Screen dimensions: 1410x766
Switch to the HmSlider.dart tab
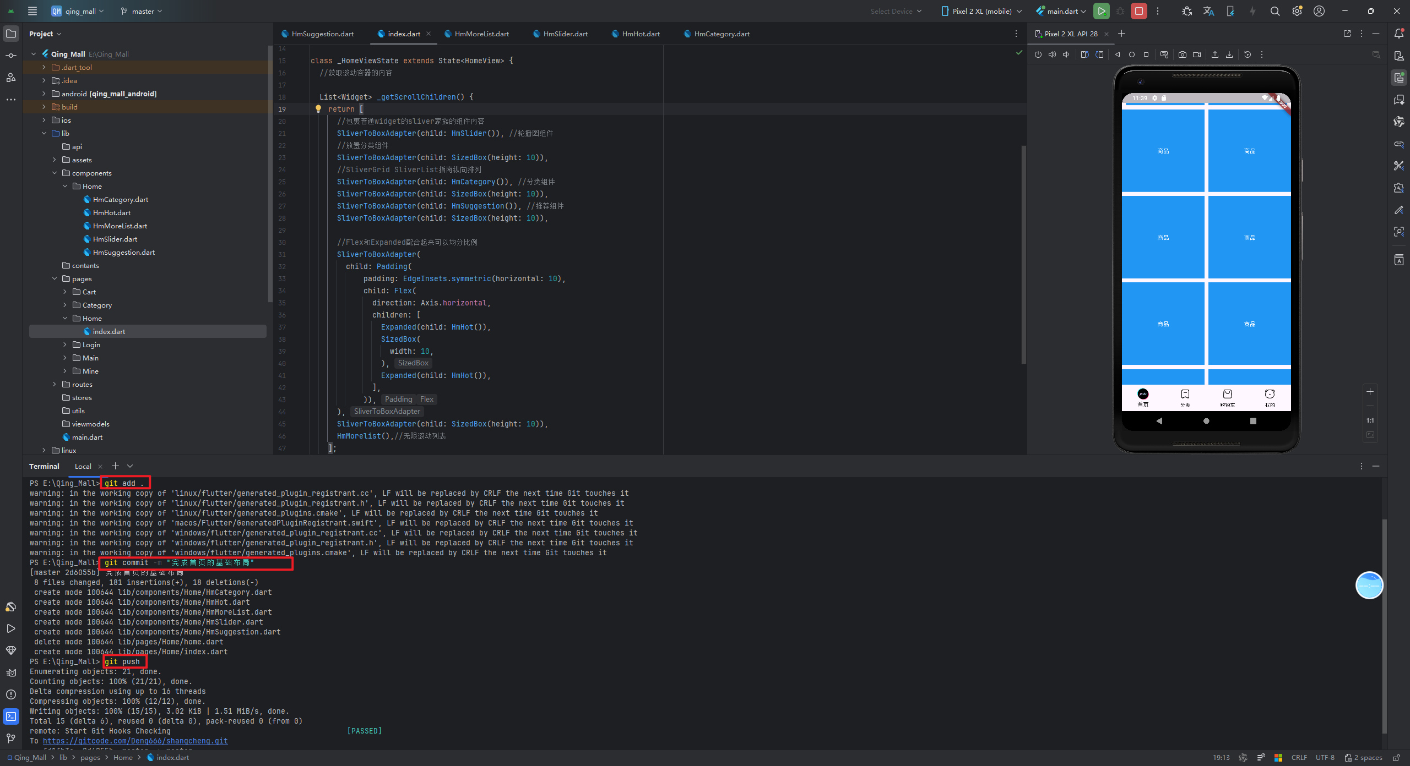(x=565, y=34)
